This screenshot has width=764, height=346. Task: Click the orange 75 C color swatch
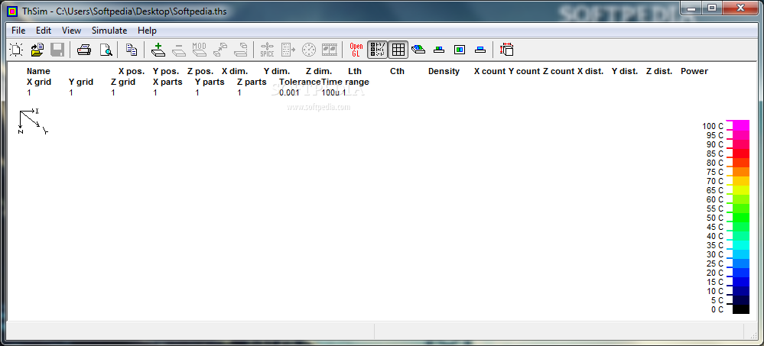[x=741, y=171]
